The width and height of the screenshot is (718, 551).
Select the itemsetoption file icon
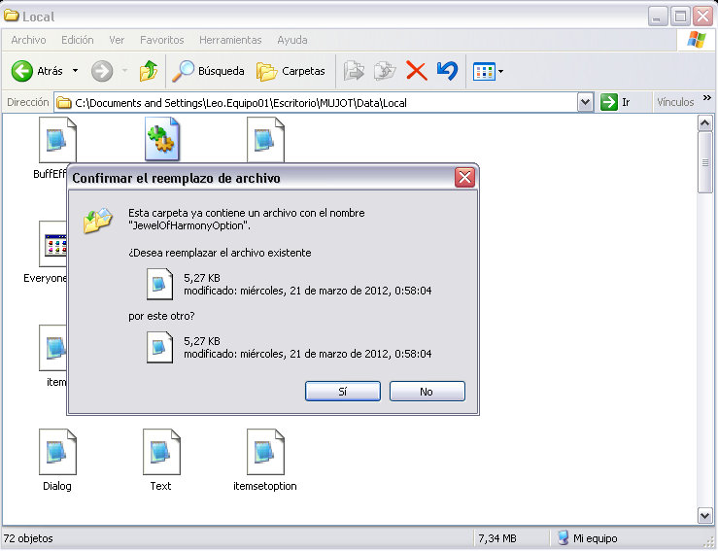[x=265, y=452]
